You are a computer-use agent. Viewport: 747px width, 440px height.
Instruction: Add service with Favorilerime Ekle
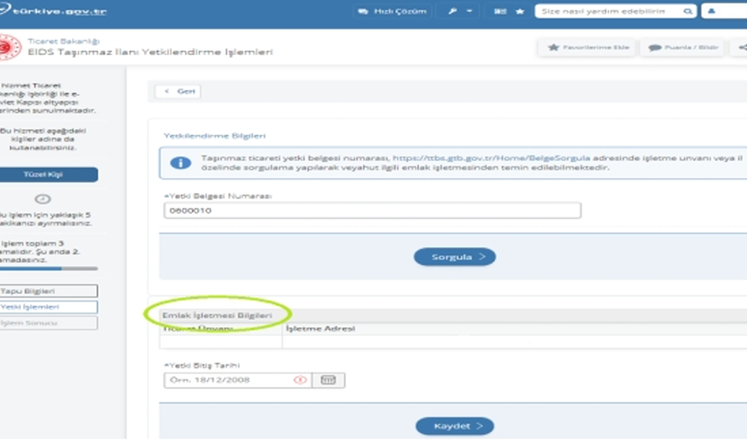pyautogui.click(x=588, y=48)
